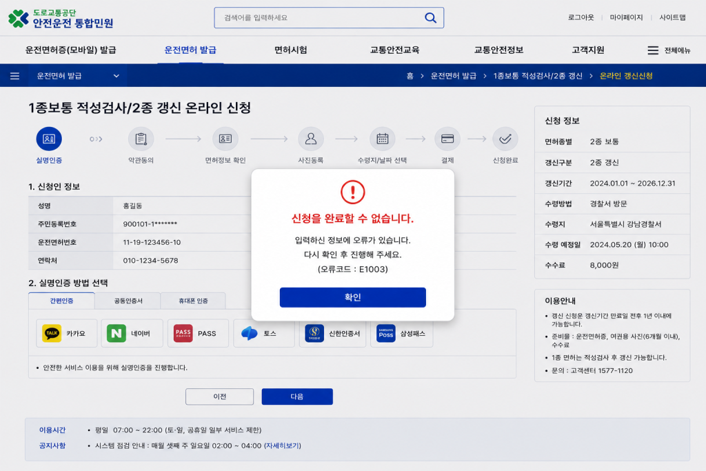Choose Kakao Talk authentication icon
Image resolution: width=706 pixels, height=471 pixels.
[x=52, y=333]
